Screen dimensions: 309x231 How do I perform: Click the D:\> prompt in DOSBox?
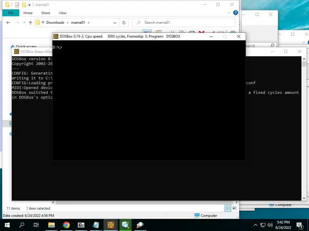click(x=57, y=47)
